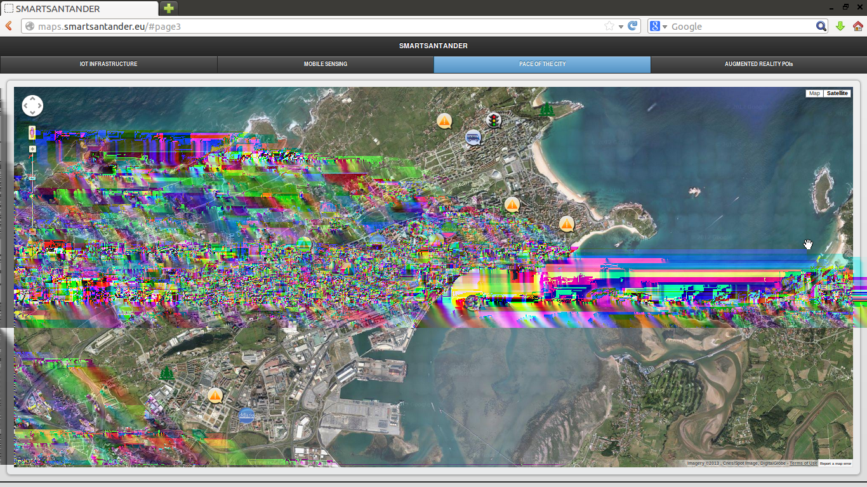Pan the map right with the navigation arrow
This screenshot has width=867, height=487.
pyautogui.click(x=39, y=106)
